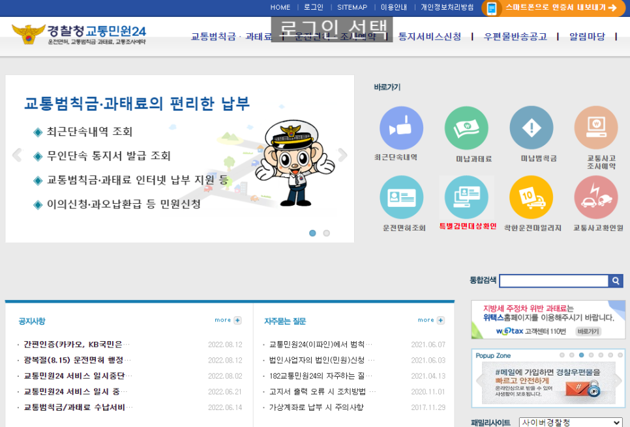Click the 통합검색 input field
630x427 pixels.
(x=554, y=281)
